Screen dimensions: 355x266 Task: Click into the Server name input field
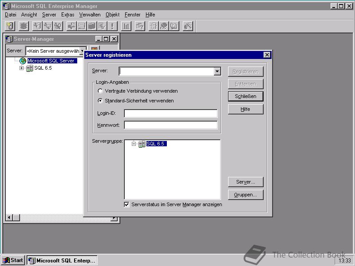click(x=167, y=71)
